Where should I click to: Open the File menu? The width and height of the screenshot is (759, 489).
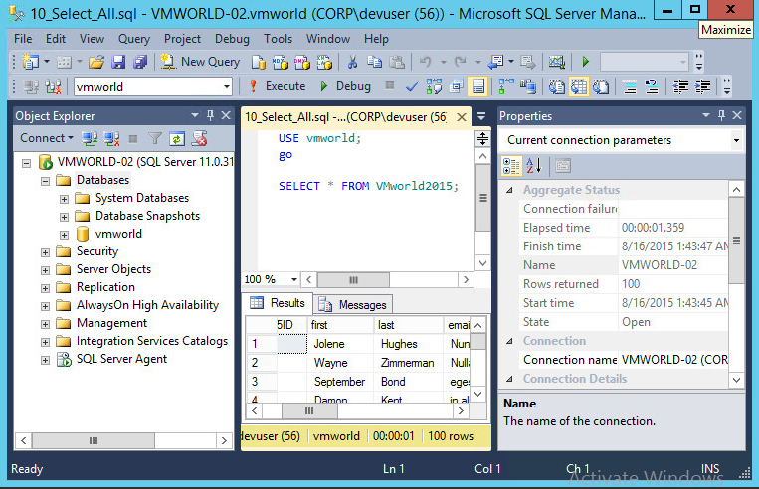[23, 39]
